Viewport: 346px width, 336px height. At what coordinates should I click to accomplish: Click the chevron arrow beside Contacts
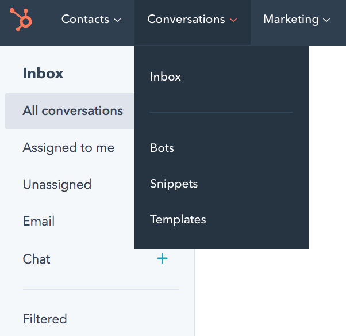tap(117, 20)
